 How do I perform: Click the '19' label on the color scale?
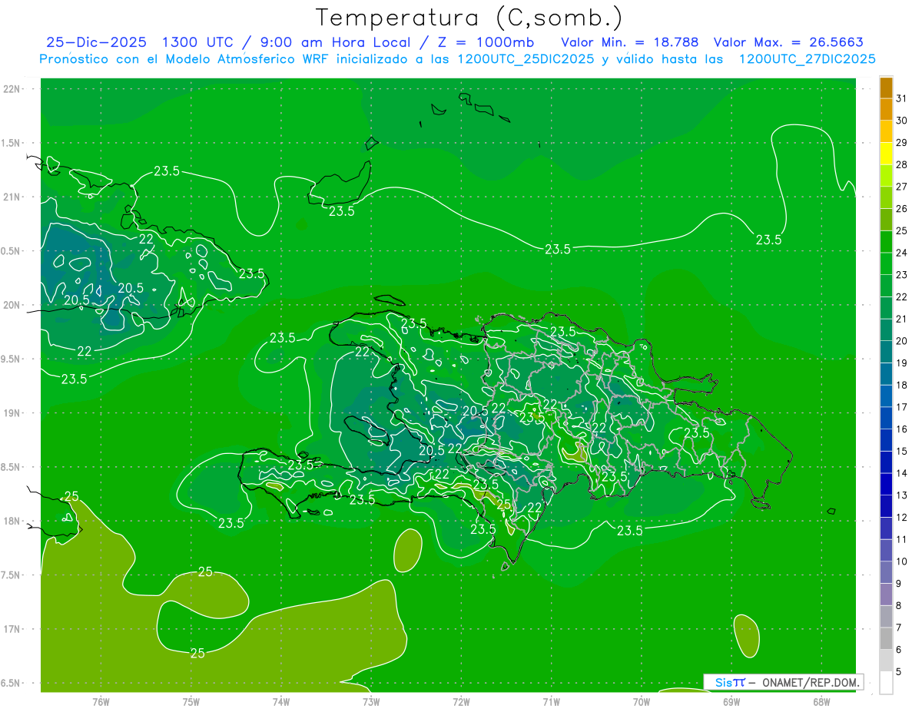click(x=902, y=363)
